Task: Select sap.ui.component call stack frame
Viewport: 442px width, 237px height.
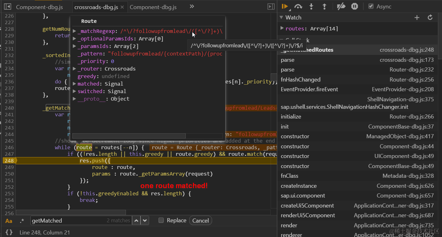Action: point(357,196)
